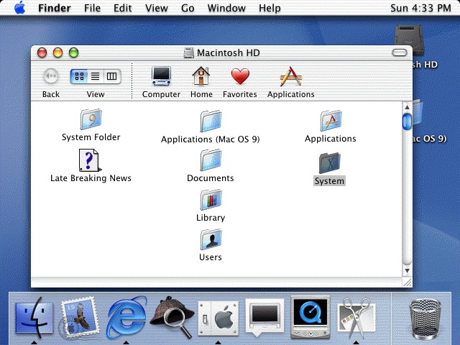
Task: Click the blue vertical scroll thumb
Action: pyautogui.click(x=407, y=121)
